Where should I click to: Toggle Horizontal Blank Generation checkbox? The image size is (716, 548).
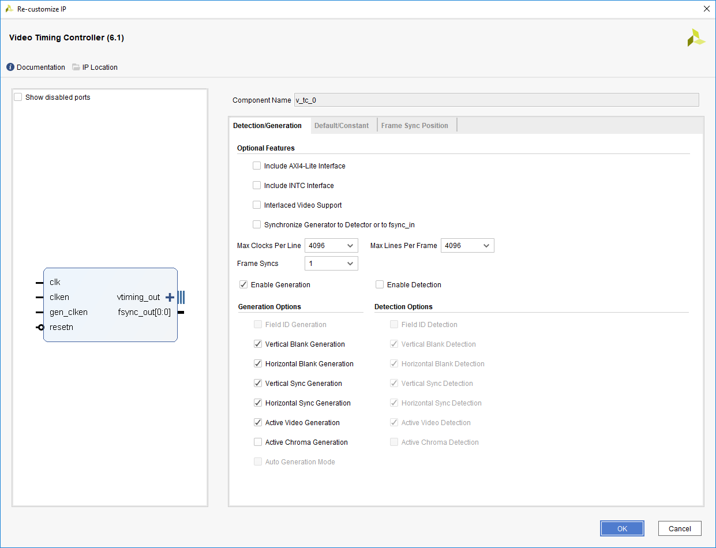pos(258,363)
